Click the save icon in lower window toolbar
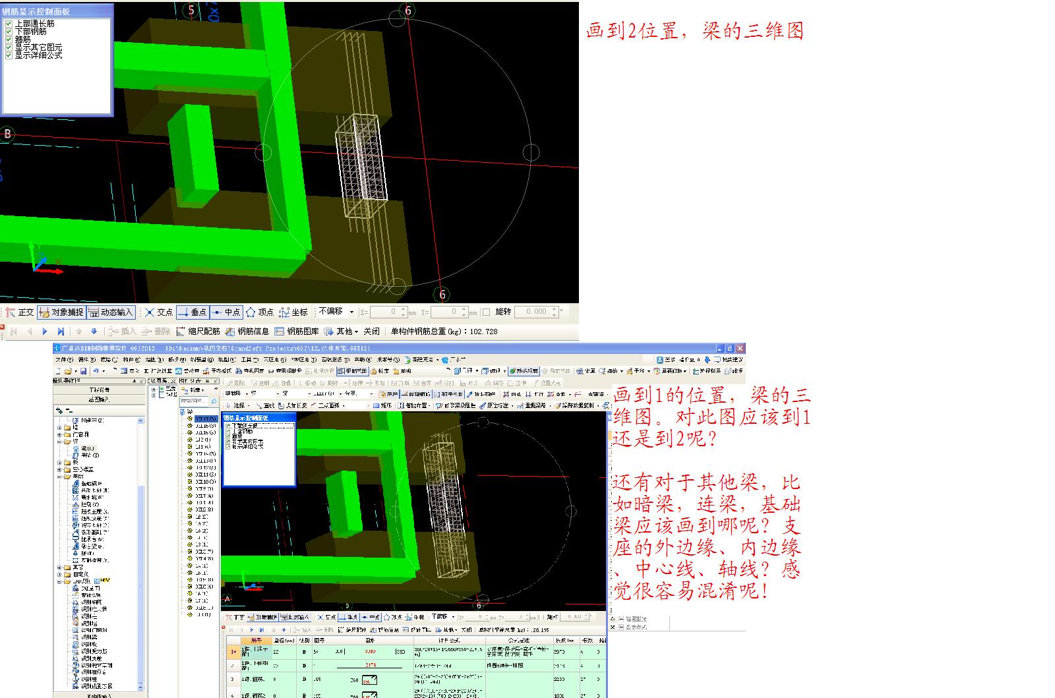 click(x=84, y=371)
